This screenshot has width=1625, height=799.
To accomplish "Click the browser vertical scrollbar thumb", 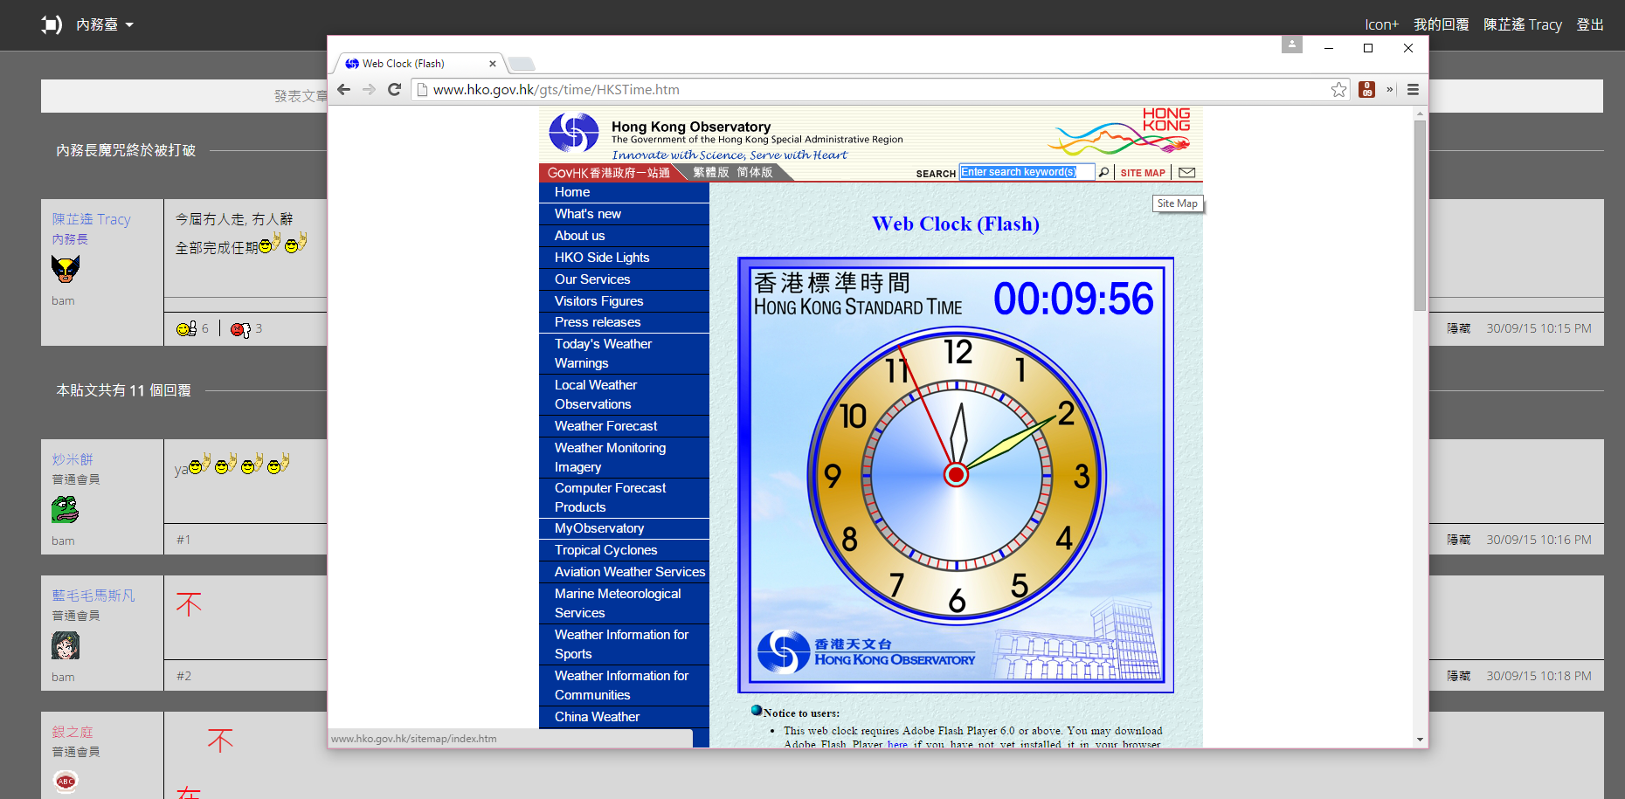I will (1420, 214).
